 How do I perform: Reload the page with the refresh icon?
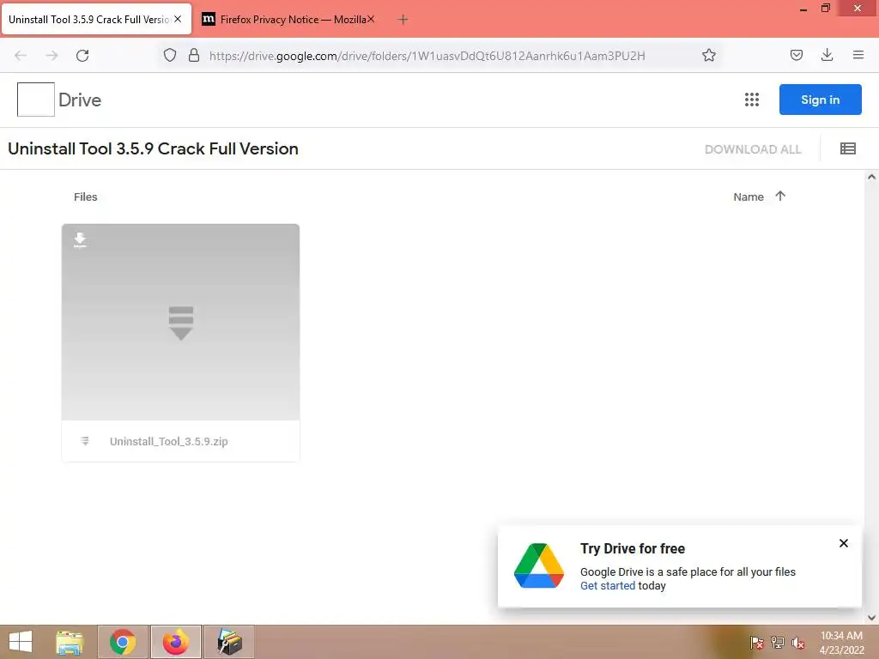(82, 56)
